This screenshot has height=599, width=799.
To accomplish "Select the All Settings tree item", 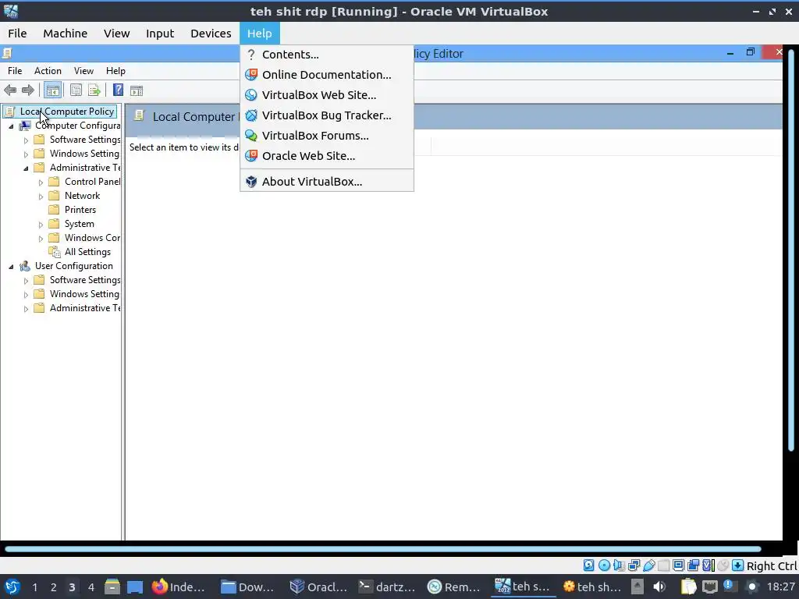I will coord(87,252).
